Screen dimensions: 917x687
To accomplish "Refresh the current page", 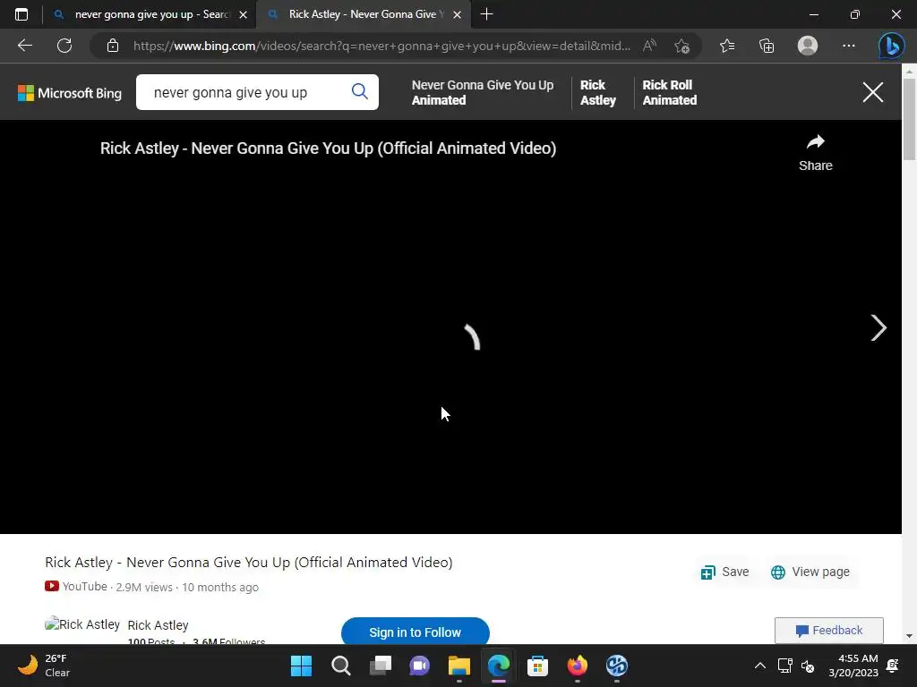I will click(x=64, y=46).
